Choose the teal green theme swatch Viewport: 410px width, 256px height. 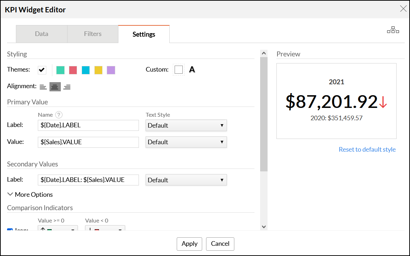pos(60,70)
